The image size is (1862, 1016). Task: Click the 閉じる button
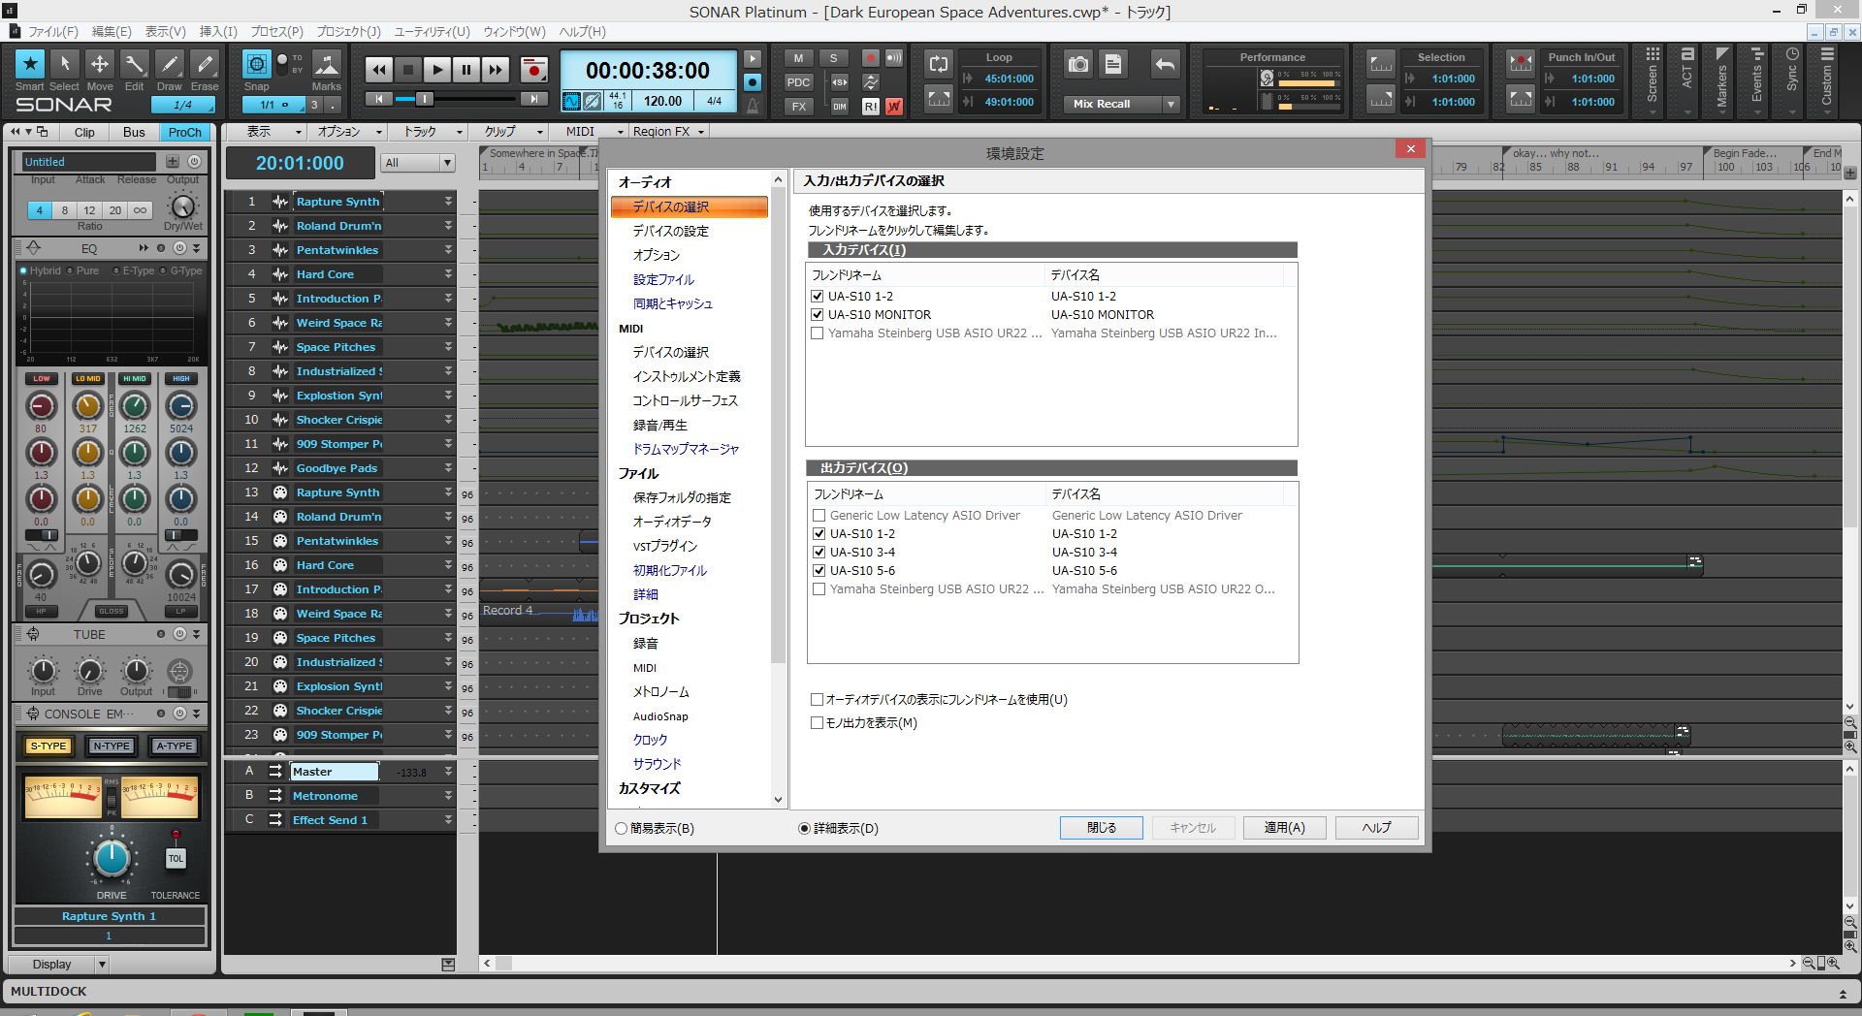pyautogui.click(x=1101, y=828)
